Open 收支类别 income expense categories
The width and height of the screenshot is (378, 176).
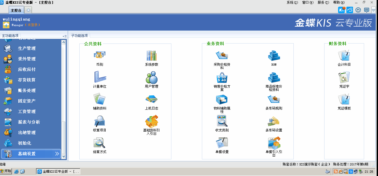pyautogui.click(x=222, y=121)
